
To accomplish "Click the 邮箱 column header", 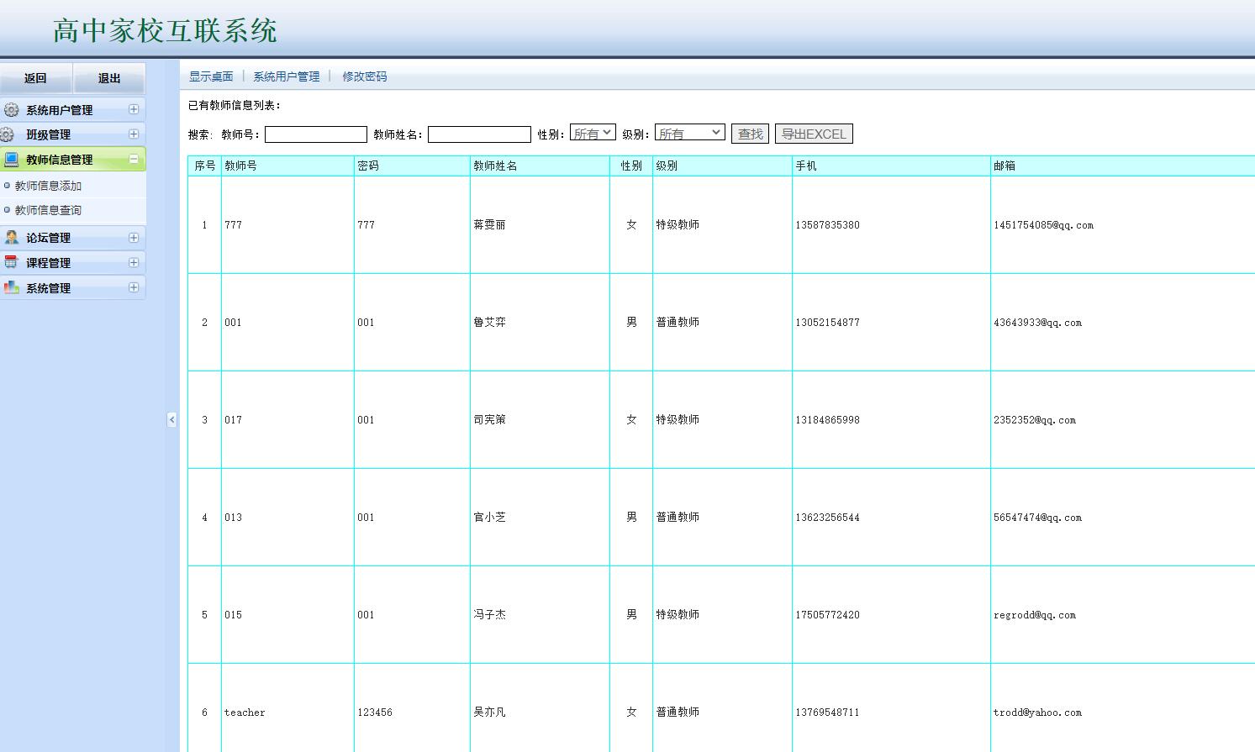I will (x=1123, y=166).
